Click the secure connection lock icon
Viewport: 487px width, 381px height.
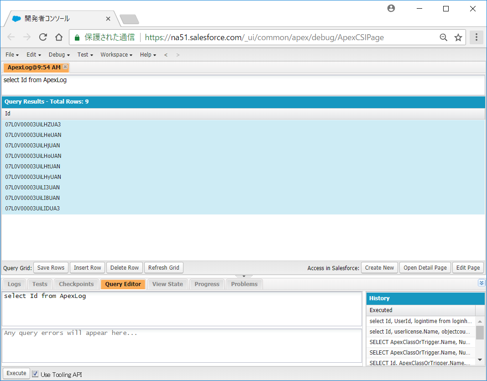point(77,37)
